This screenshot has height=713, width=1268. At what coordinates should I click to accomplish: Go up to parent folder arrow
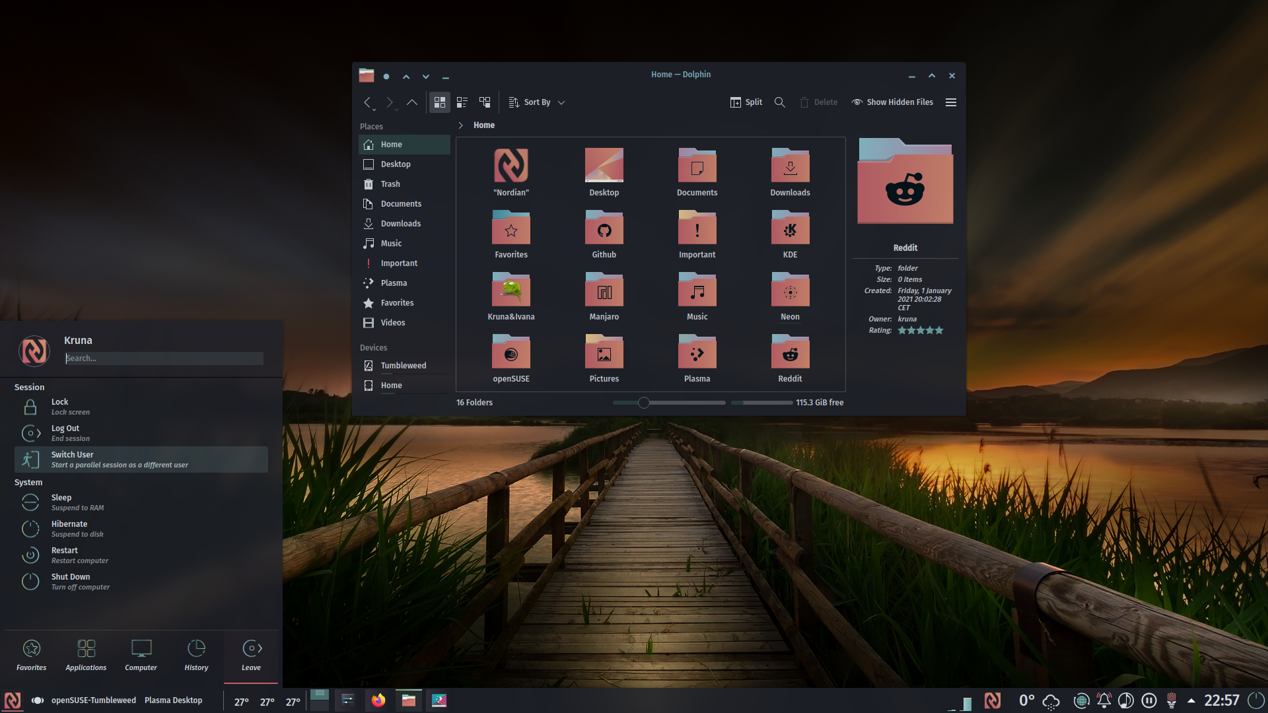point(412,102)
